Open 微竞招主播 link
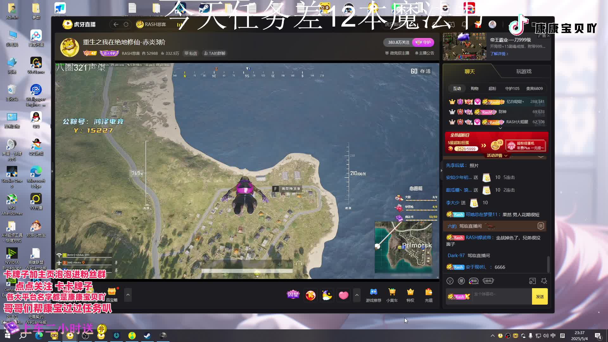Viewport: 608px width, 342px height. click(397, 53)
